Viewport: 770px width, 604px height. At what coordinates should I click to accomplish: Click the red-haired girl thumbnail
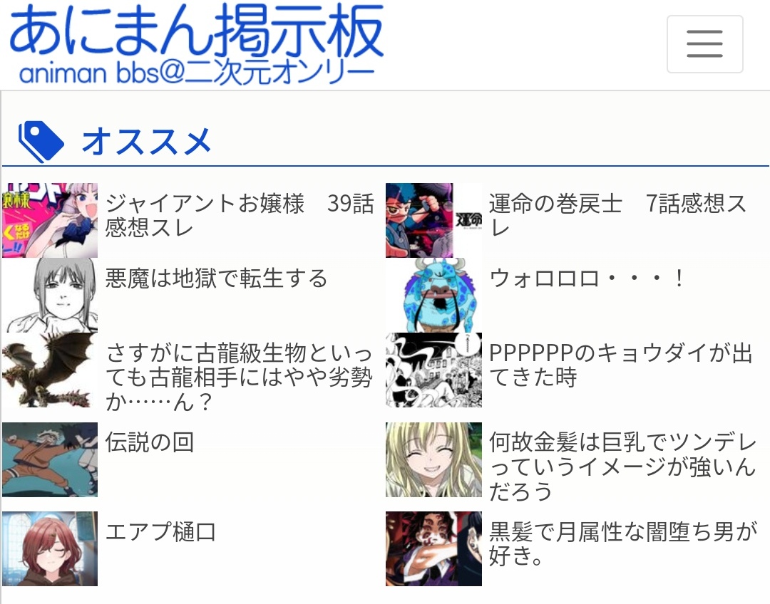pyautogui.click(x=50, y=548)
